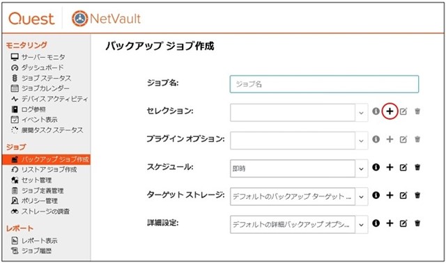The width and height of the screenshot is (446, 263).
Task: Click the info icon for スケジュール row
Action: coord(376,167)
